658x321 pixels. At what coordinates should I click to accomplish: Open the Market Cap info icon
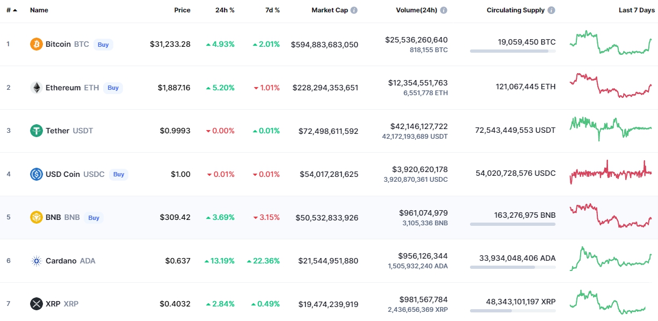point(354,10)
